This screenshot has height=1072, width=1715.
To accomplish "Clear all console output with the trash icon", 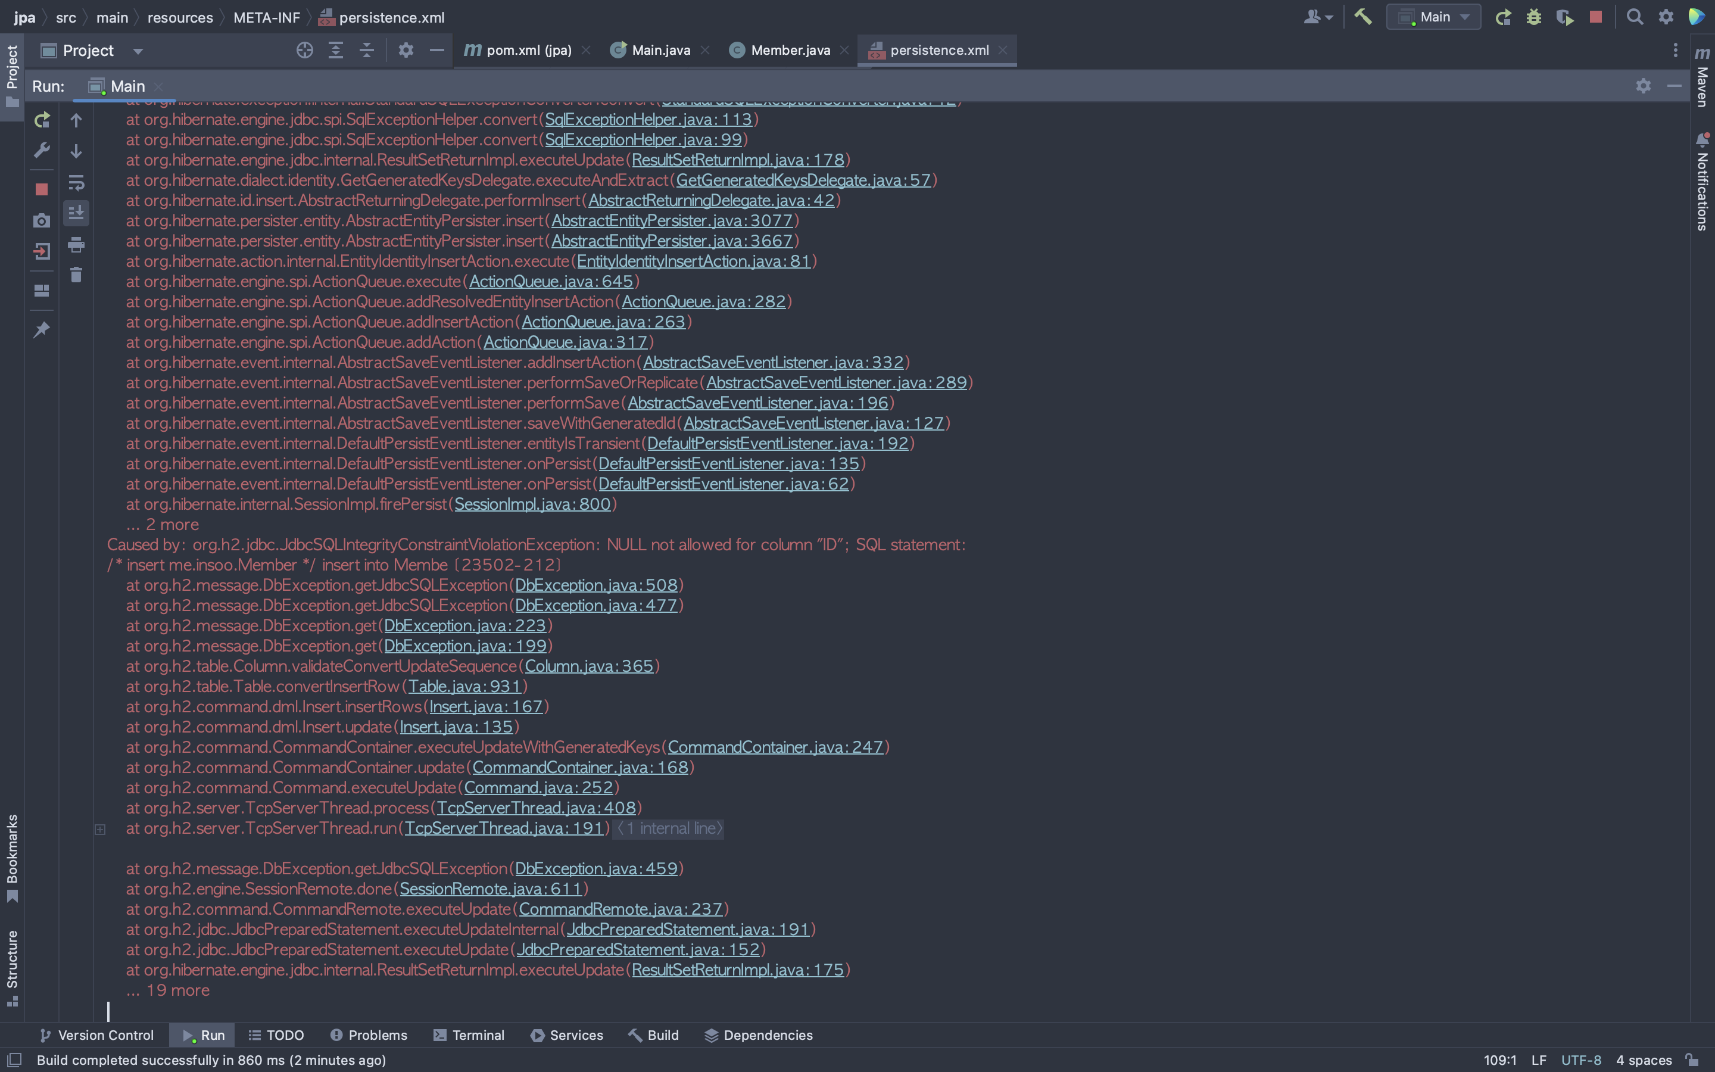I will click(76, 275).
